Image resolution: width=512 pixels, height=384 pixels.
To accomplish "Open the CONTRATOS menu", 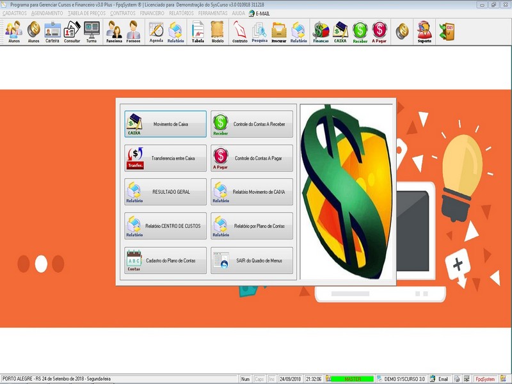I will [x=123, y=13].
